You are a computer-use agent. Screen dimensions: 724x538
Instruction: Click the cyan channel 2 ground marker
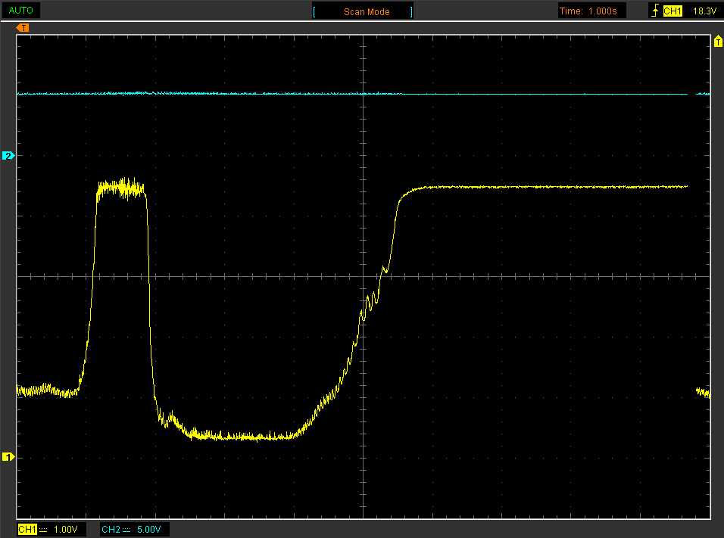[8, 155]
